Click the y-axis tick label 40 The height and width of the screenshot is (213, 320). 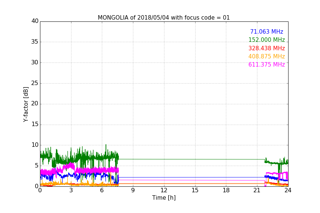(35, 21)
